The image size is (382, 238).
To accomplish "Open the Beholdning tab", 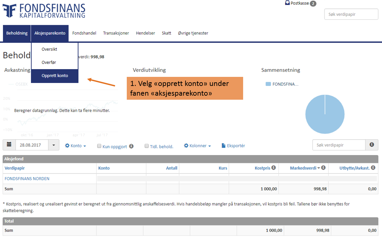I will point(17,33).
